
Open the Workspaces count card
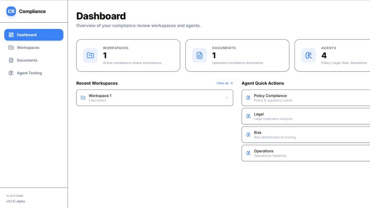click(x=128, y=55)
